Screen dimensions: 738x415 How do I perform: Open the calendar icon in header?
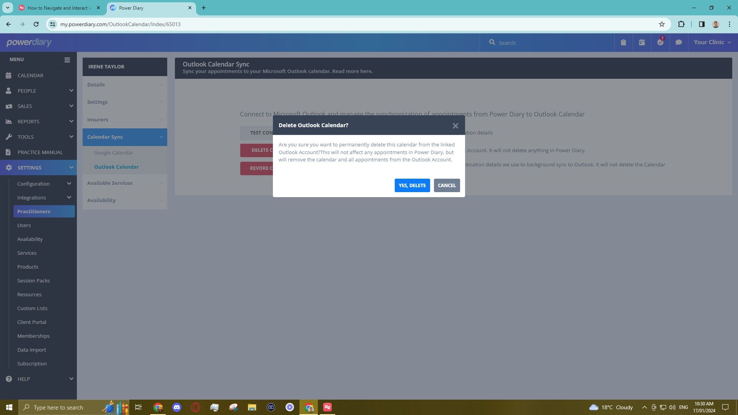coord(642,42)
